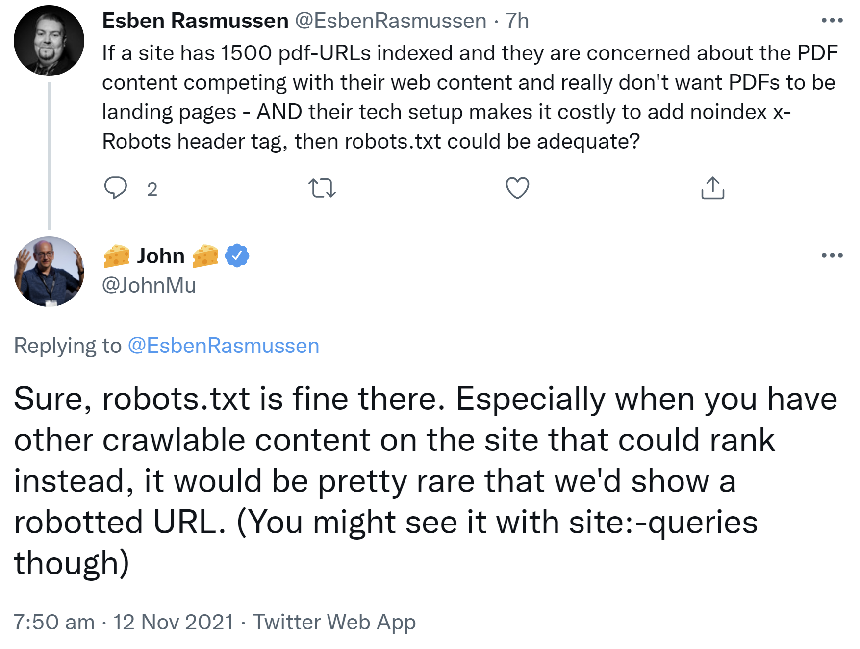The width and height of the screenshot is (860, 649).
Task: Toggle the bookmark via the share menu icon
Action: pyautogui.click(x=713, y=189)
